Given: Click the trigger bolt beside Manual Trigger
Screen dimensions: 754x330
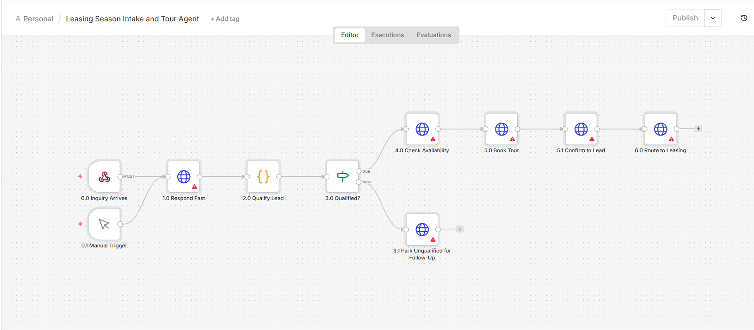Looking at the screenshot, I should tap(80, 224).
